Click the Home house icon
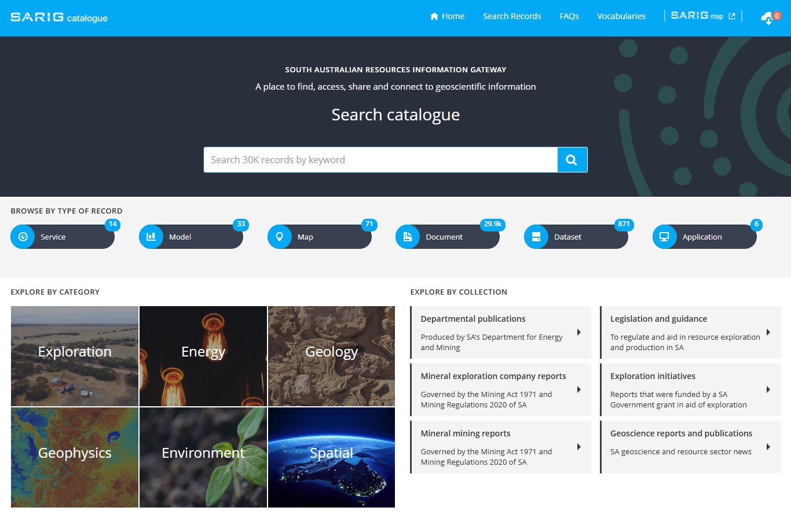This screenshot has height=511, width=791. (x=434, y=16)
